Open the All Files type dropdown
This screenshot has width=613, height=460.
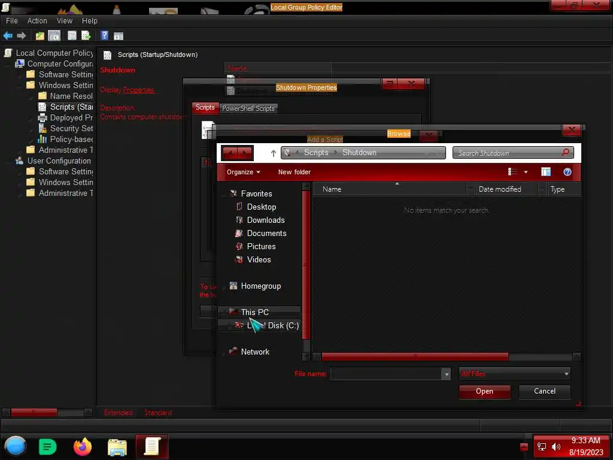tap(514, 374)
